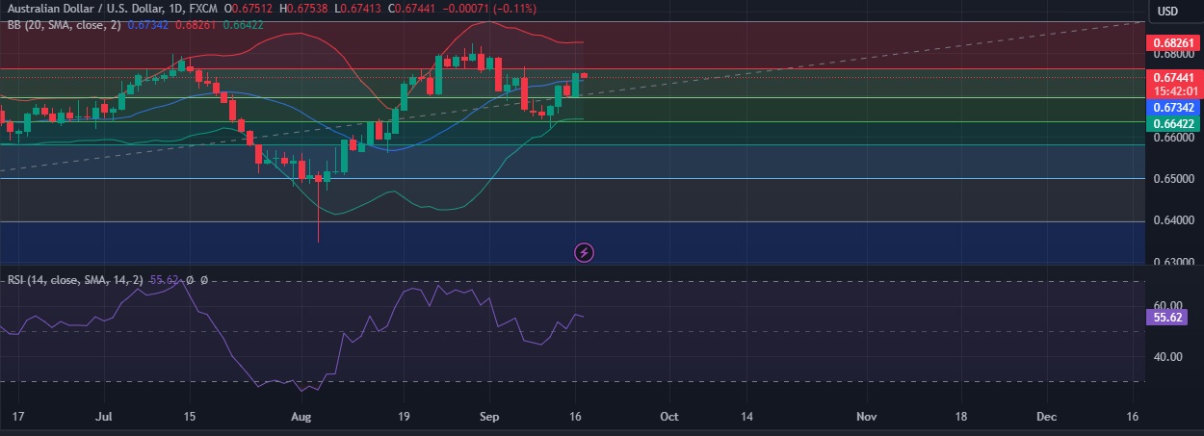Click the red 0.68261 value in BB legend
This screenshot has width=1204, height=436.
(x=196, y=24)
